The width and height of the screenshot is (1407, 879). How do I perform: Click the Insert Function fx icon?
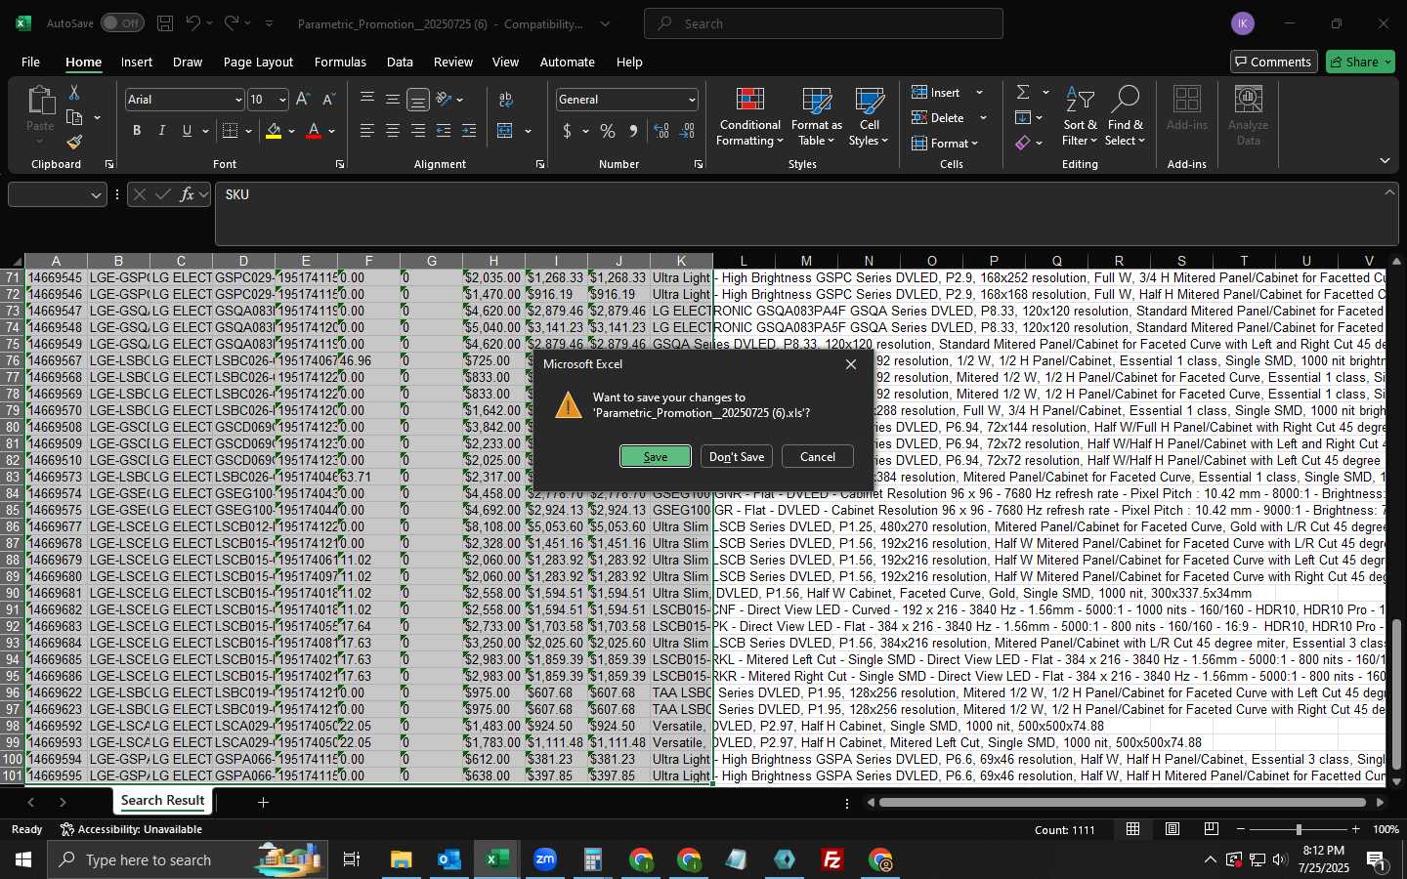point(188,194)
